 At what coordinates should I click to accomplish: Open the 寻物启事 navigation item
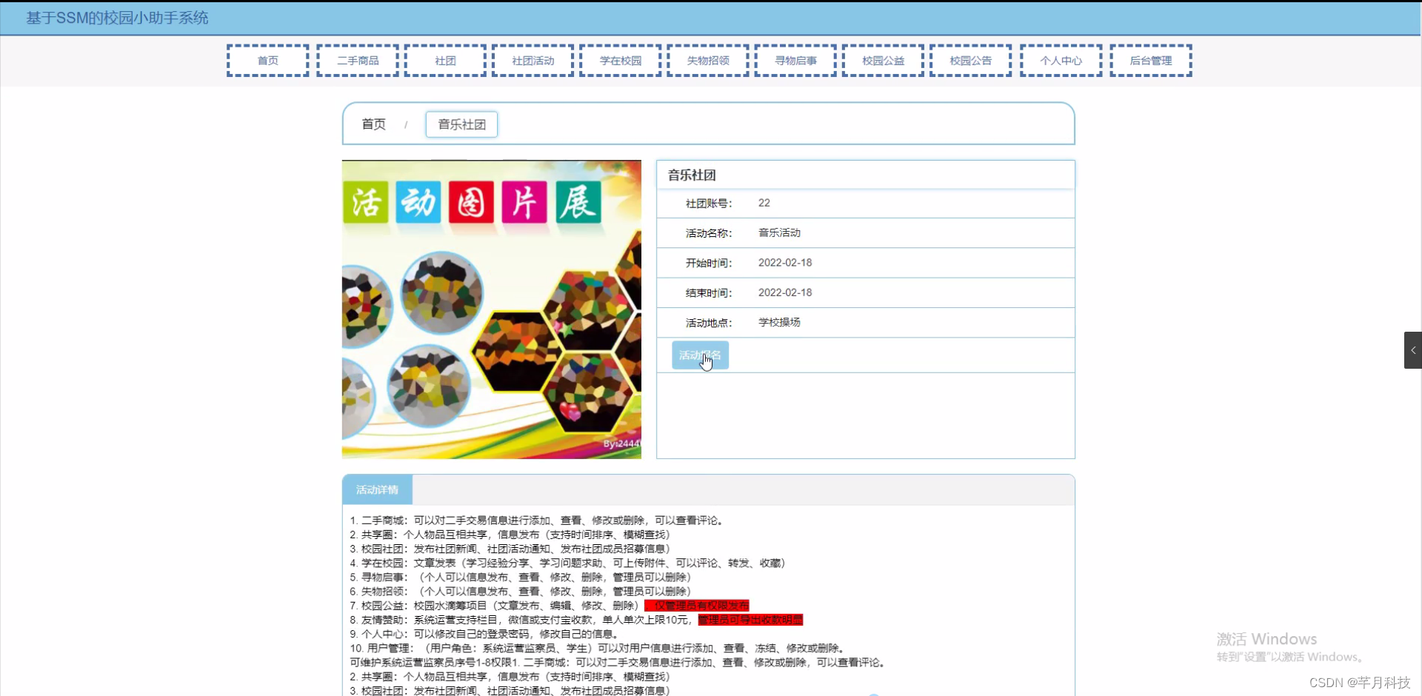coord(795,61)
